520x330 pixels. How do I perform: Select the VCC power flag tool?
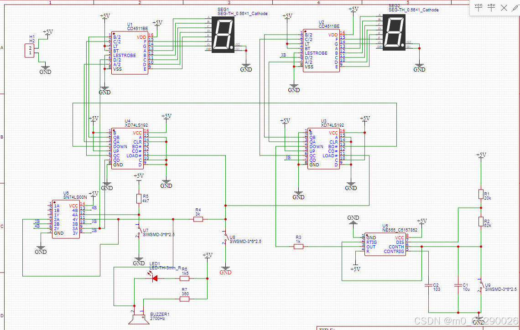coord(478,7)
